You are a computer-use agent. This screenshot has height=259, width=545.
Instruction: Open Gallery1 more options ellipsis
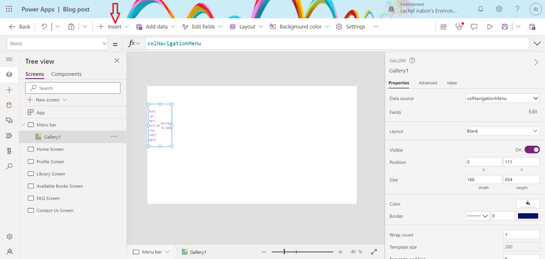[x=114, y=137]
